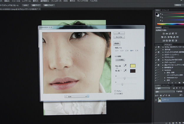Click the Vibrance triangle adjustment icon

(x=175, y=34)
